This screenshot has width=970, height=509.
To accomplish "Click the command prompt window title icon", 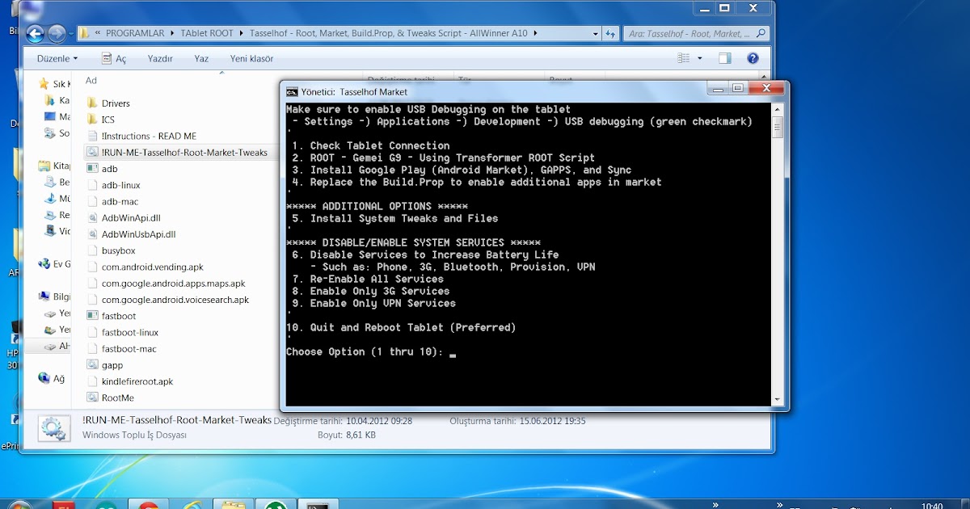I will click(292, 91).
